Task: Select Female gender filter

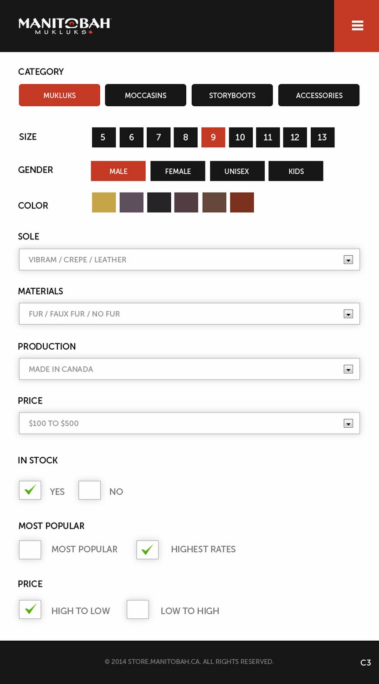Action: (178, 171)
